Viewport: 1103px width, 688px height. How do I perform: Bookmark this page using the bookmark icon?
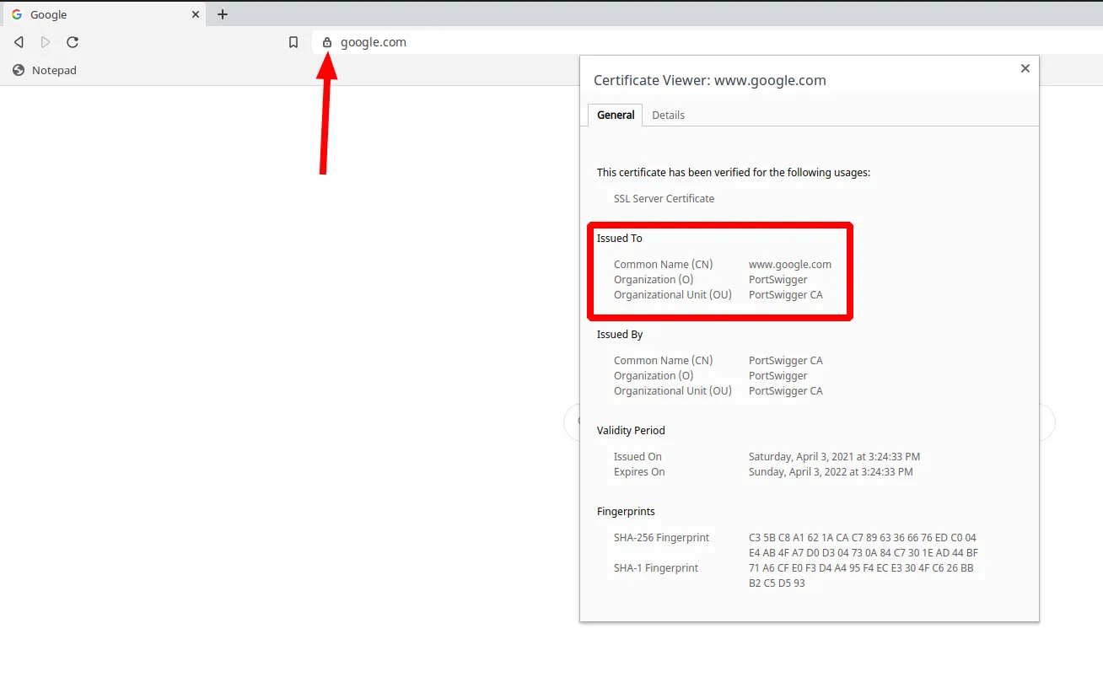[x=293, y=42]
